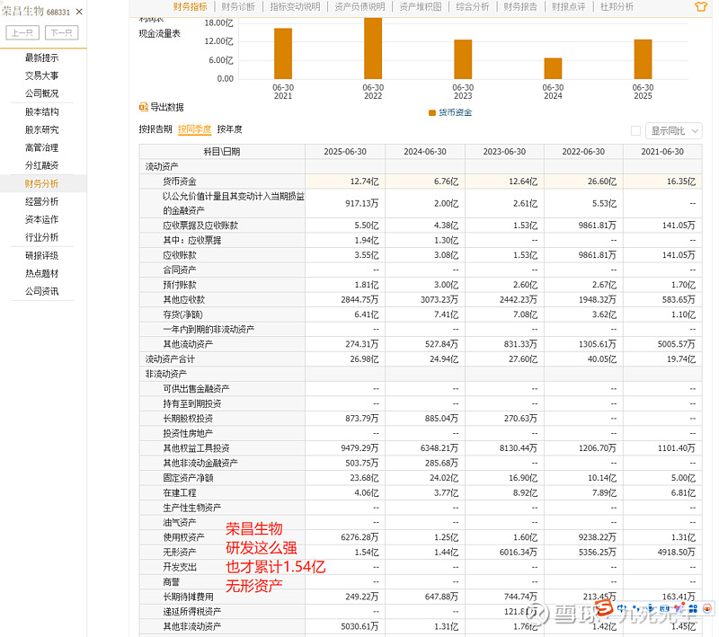The image size is (719, 637).
Task: Open 经营分析 in the sidebar
Action: pyautogui.click(x=41, y=201)
